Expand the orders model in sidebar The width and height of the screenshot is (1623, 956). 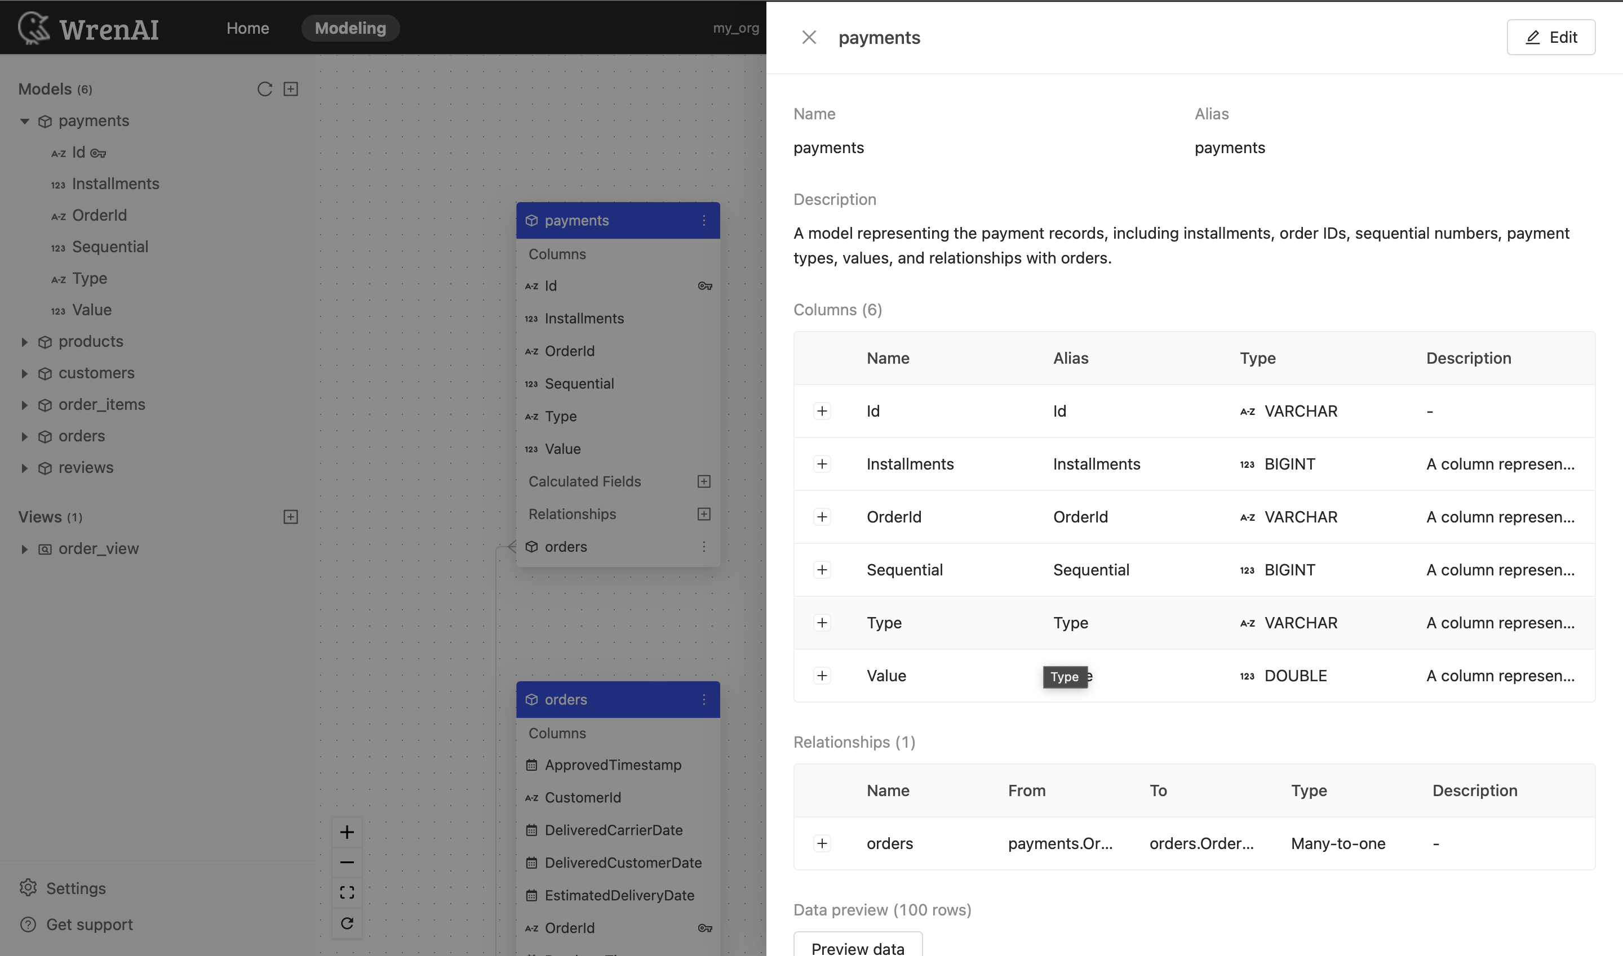pos(24,436)
